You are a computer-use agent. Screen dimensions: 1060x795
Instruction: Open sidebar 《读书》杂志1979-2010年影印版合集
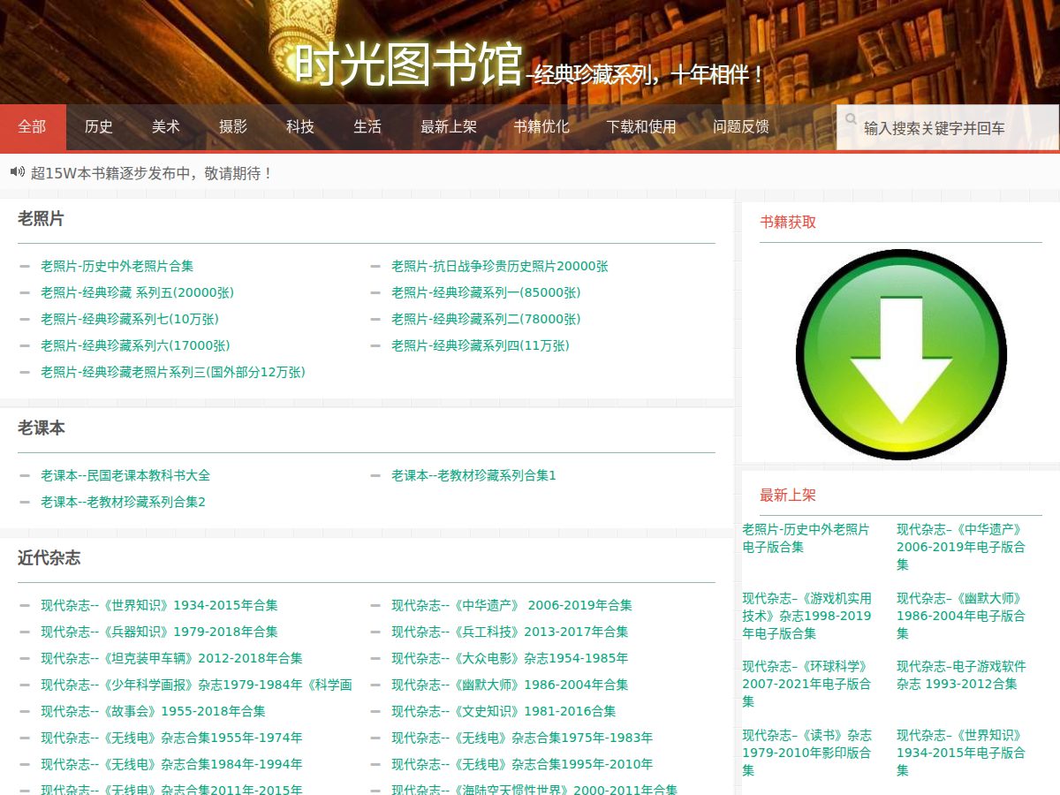click(806, 753)
